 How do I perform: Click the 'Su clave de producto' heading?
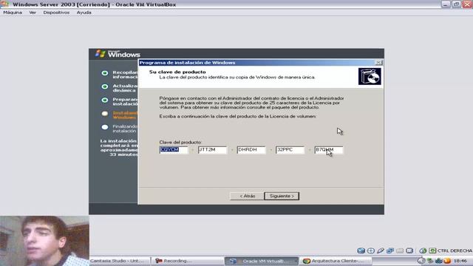tap(177, 72)
